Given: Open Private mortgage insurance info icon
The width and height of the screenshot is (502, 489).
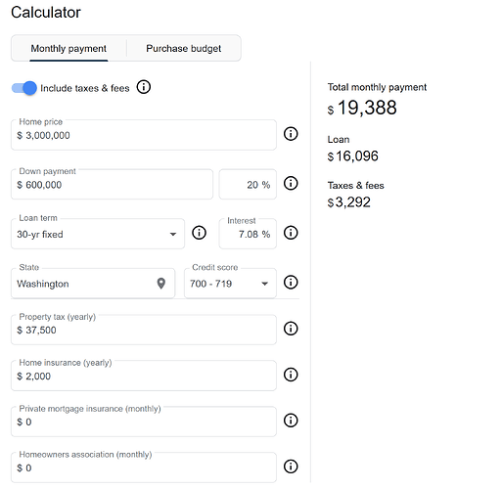Looking at the screenshot, I should pyautogui.click(x=291, y=421).
